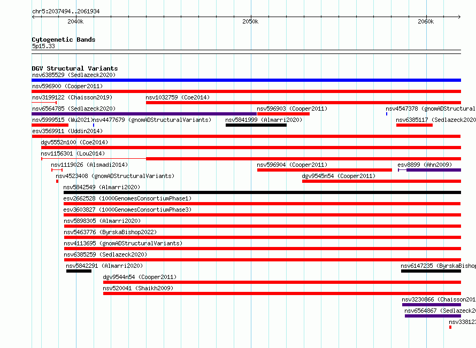The height and width of the screenshot is (348, 476).
Task: Click the long black nsv5842549 bar
Action: coord(262,192)
